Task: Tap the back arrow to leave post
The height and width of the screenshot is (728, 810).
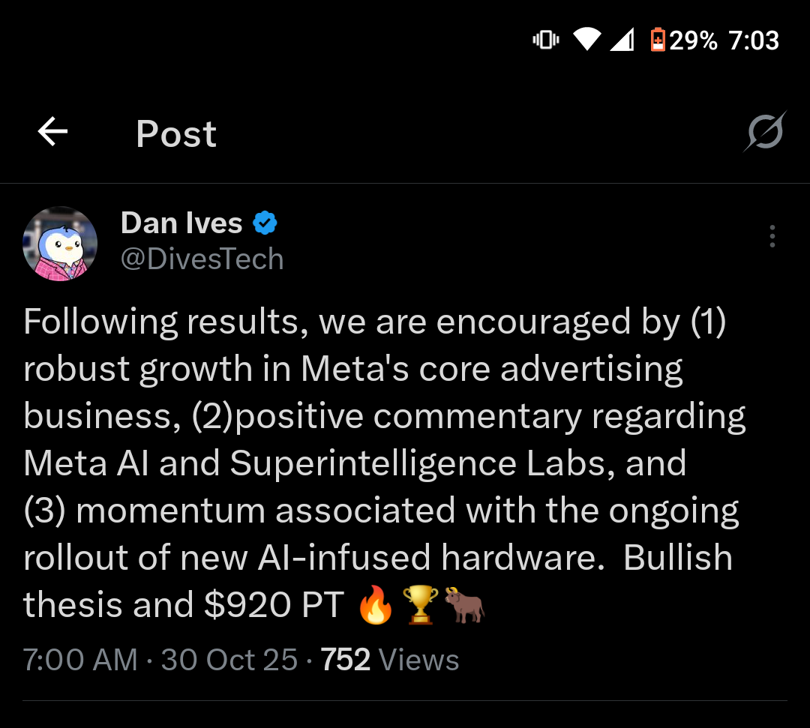Action: (52, 133)
